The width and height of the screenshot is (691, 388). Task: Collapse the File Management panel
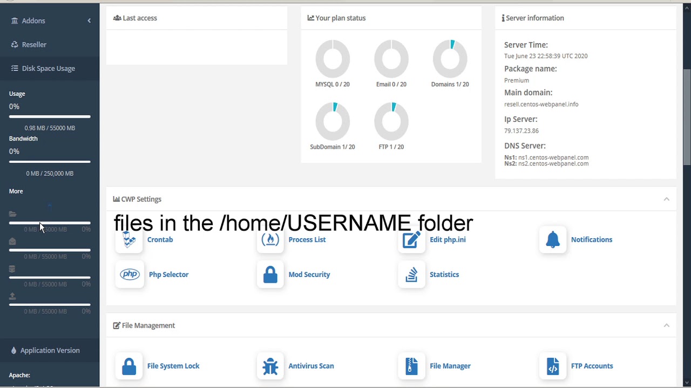point(666,325)
